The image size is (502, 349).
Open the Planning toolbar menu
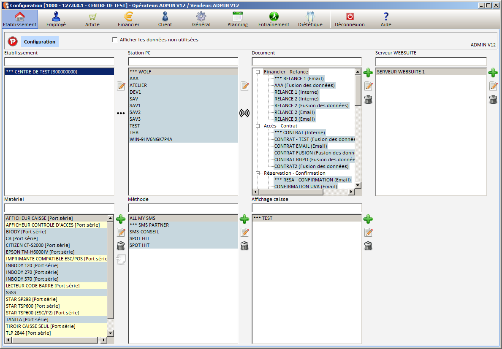[237, 19]
